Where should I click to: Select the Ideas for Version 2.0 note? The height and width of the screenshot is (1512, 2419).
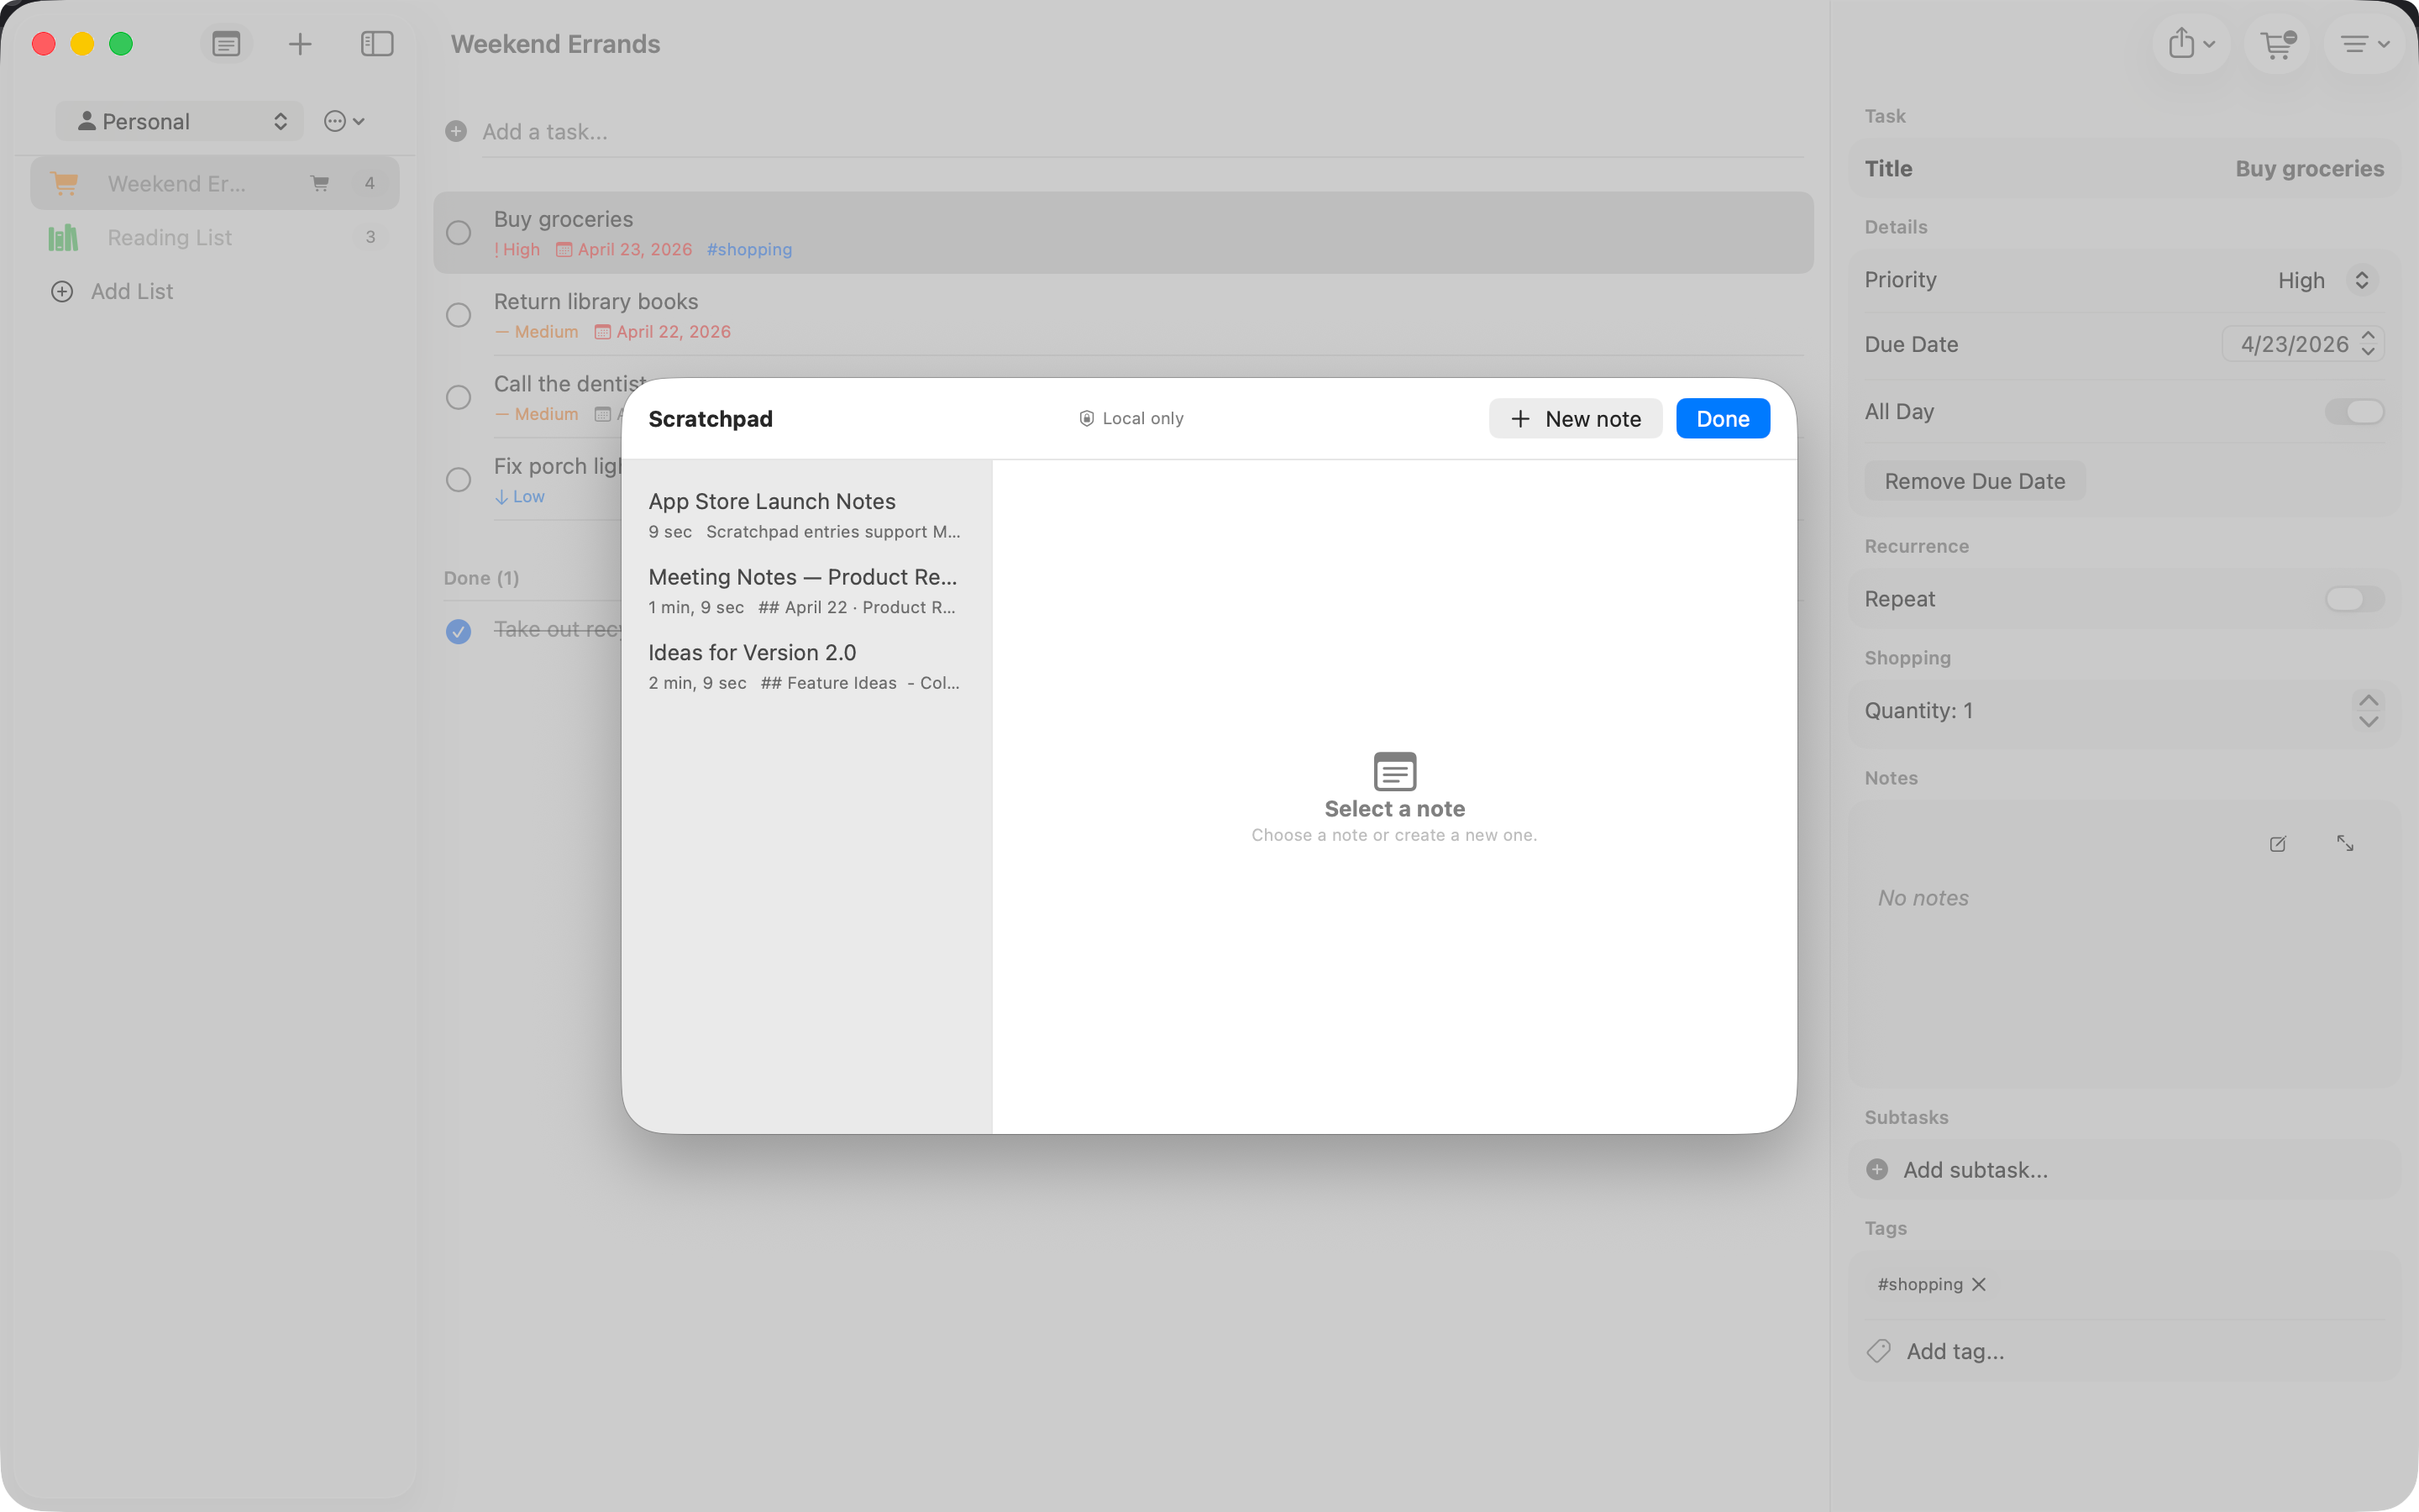[x=752, y=652]
